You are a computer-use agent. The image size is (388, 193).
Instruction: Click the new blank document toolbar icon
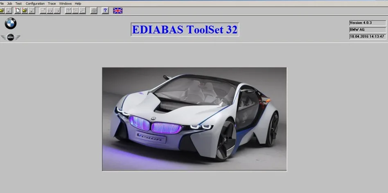pyautogui.click(x=18, y=10)
